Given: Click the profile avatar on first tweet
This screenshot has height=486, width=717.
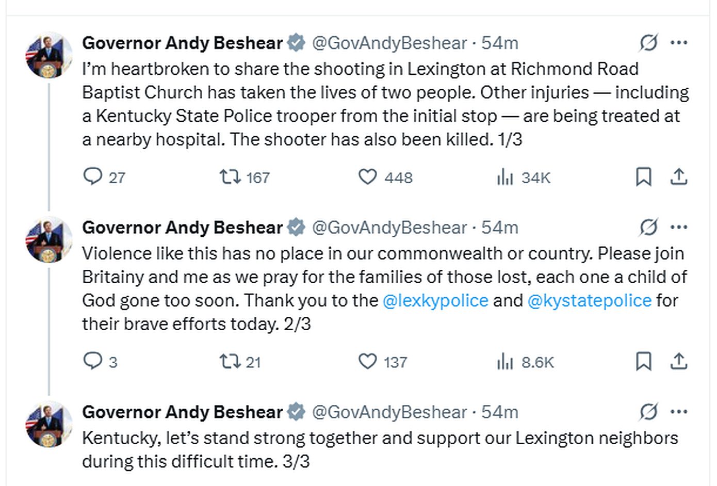Looking at the screenshot, I should (49, 55).
